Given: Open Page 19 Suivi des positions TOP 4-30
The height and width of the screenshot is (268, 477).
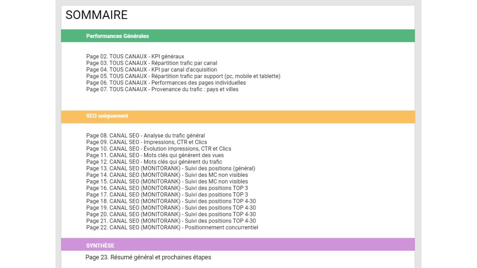Looking at the screenshot, I should [x=171, y=208].
